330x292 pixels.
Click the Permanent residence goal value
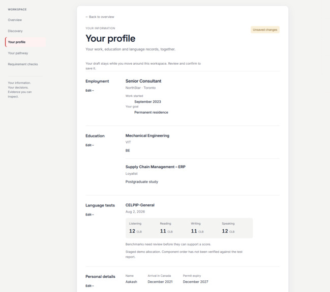click(151, 113)
